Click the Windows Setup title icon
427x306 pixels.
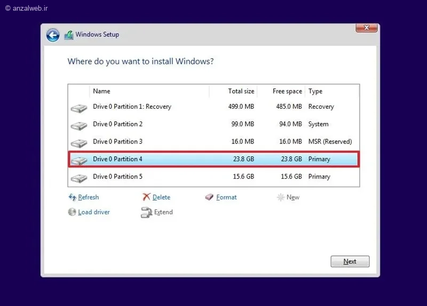[69, 35]
